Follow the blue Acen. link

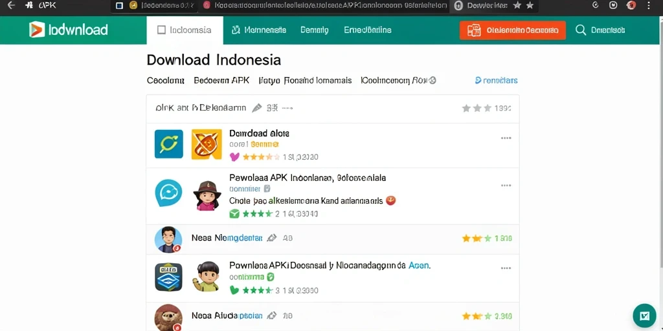coord(420,266)
